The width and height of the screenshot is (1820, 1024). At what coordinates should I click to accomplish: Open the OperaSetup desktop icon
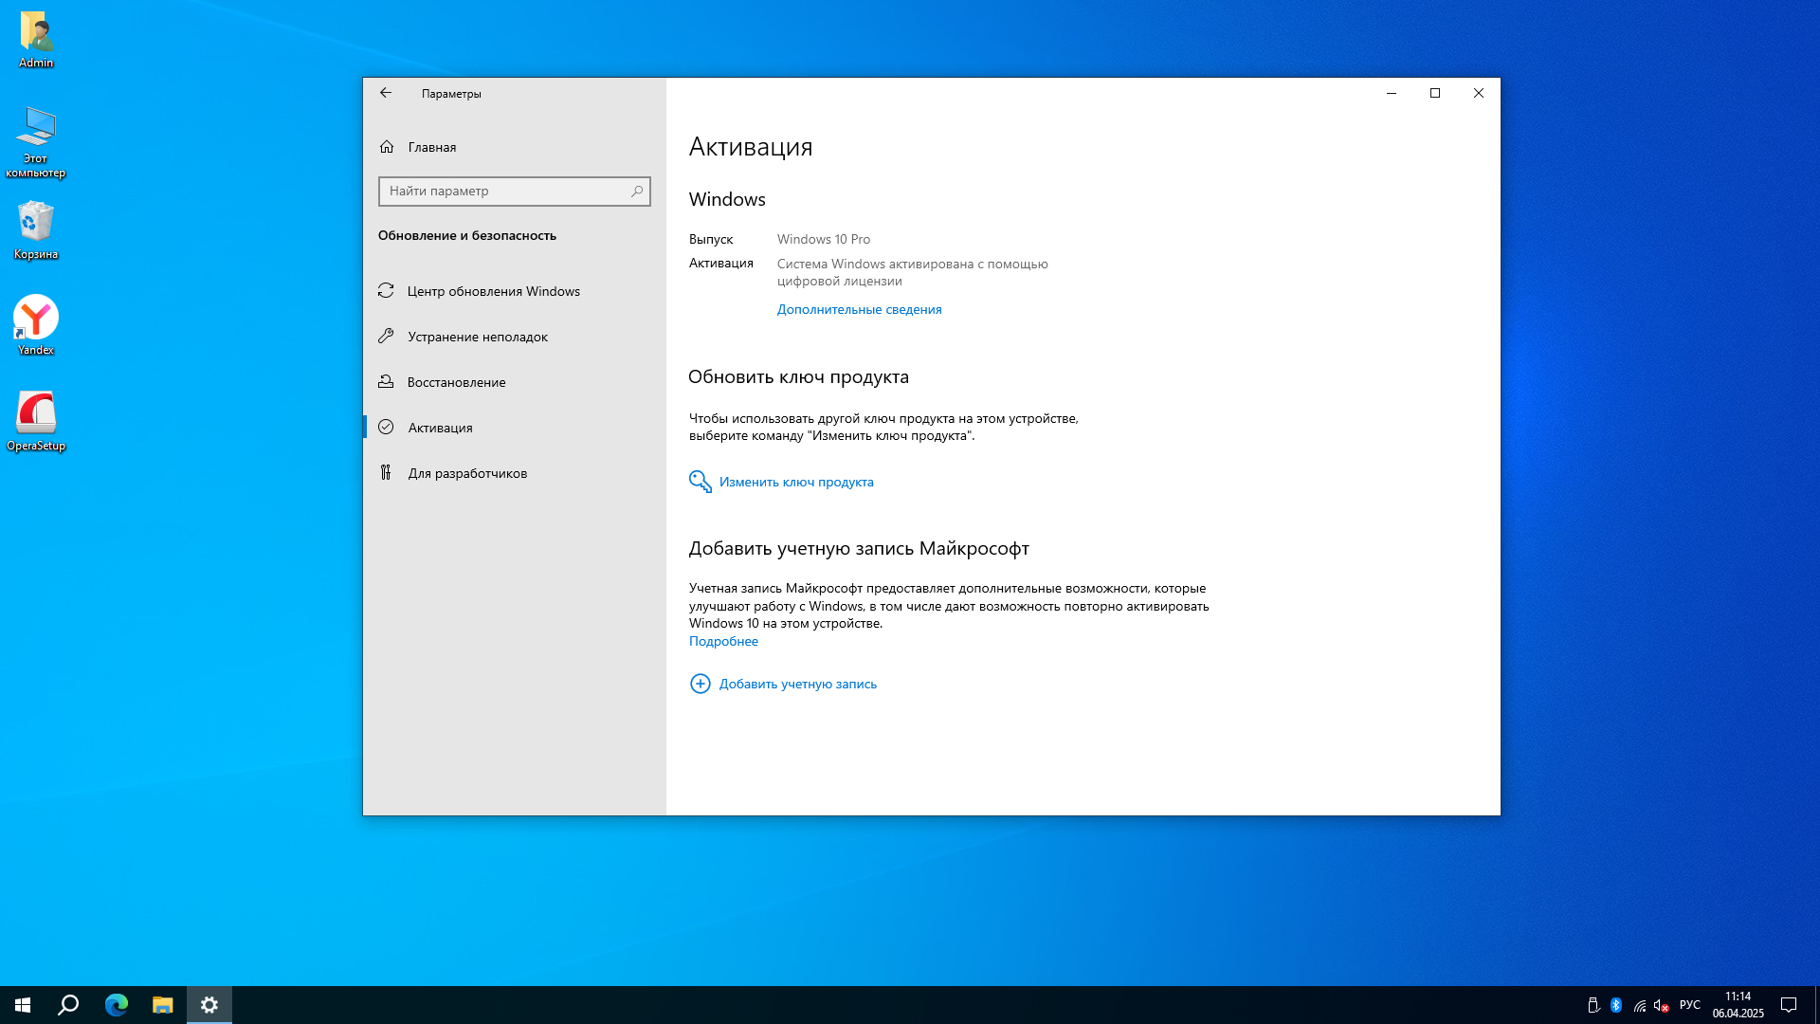point(36,413)
